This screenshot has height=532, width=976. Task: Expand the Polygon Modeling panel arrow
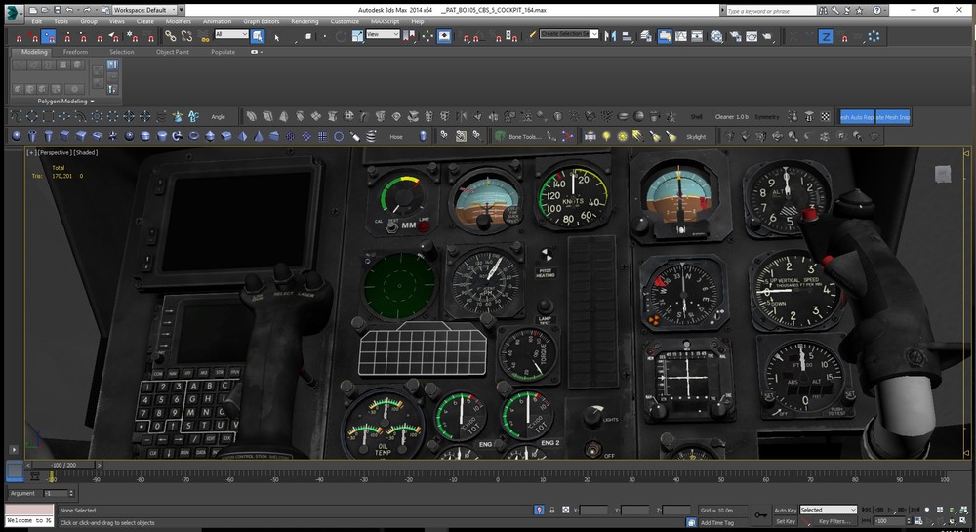coord(92,101)
